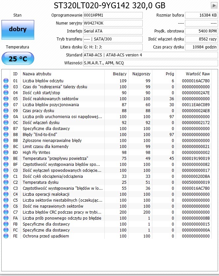Click the next disk arrow button

pos(214,5)
